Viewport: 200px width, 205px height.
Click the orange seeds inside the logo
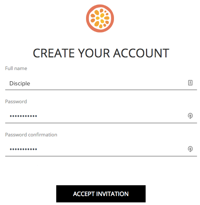100,18
